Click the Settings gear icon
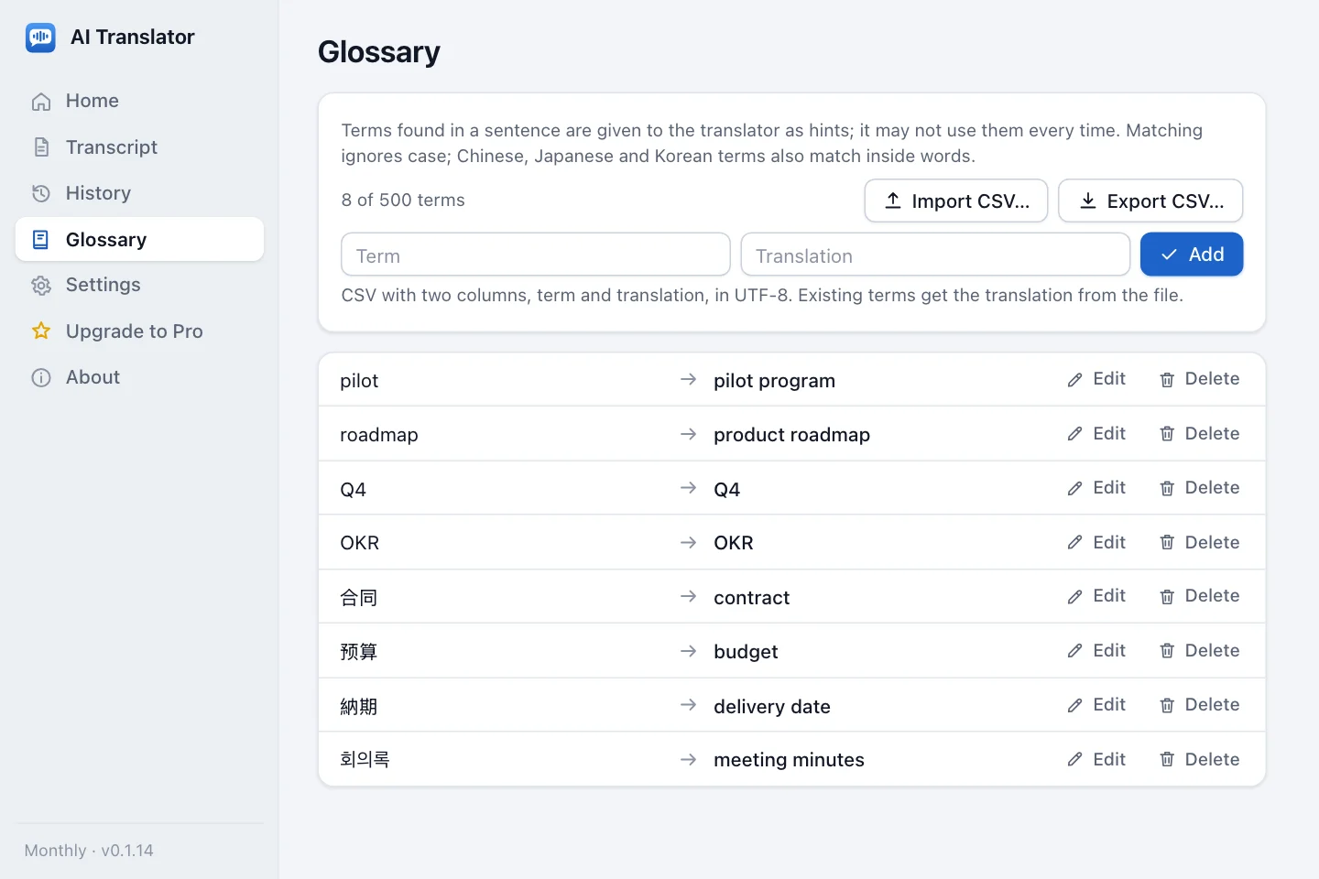The height and width of the screenshot is (879, 1319). [x=41, y=286]
